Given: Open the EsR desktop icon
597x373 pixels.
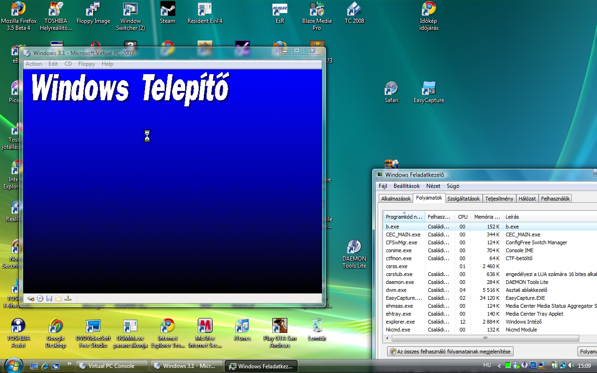Looking at the screenshot, I should click(x=280, y=13).
